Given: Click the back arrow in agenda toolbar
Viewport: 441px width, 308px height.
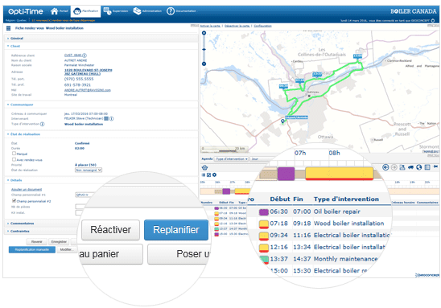Looking at the screenshot, I should click(385, 167).
